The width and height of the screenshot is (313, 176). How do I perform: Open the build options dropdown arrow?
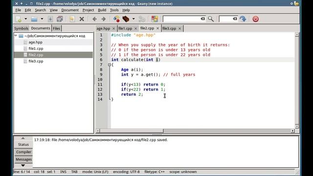[134, 19]
